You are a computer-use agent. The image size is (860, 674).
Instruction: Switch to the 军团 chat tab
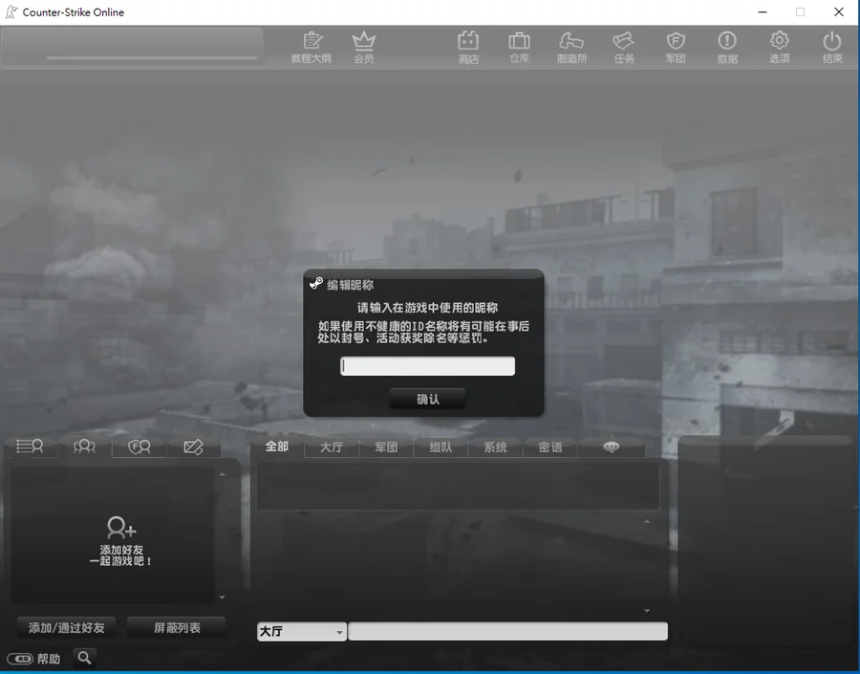(386, 447)
